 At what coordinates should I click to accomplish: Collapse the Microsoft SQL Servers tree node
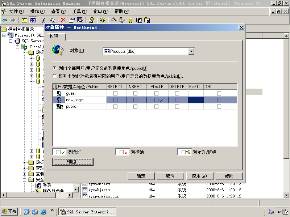click(4, 35)
